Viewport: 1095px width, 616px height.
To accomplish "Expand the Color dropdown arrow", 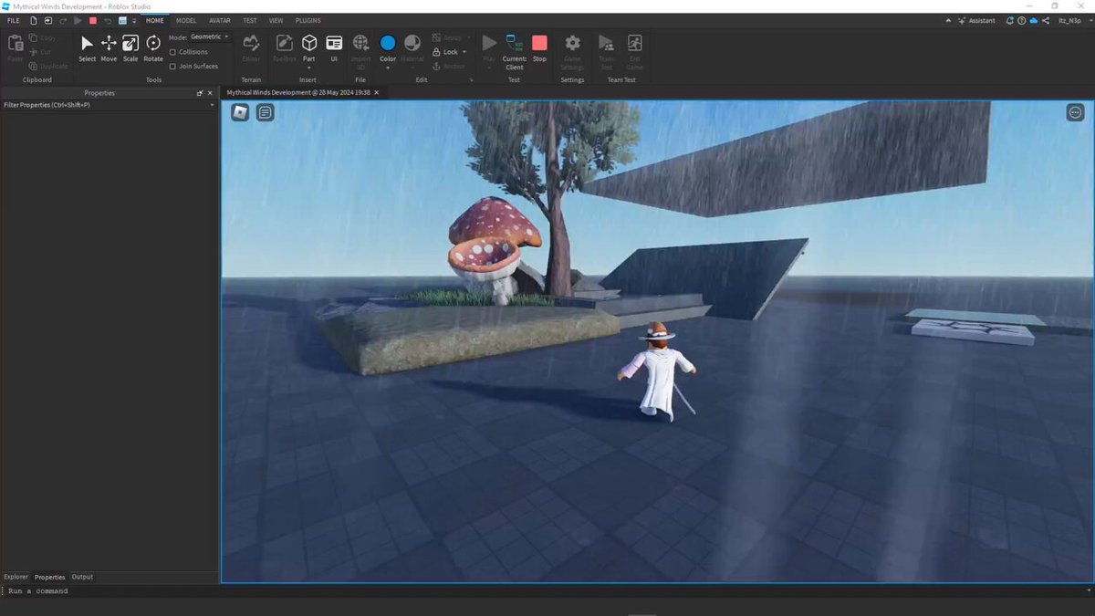I will coord(388,67).
